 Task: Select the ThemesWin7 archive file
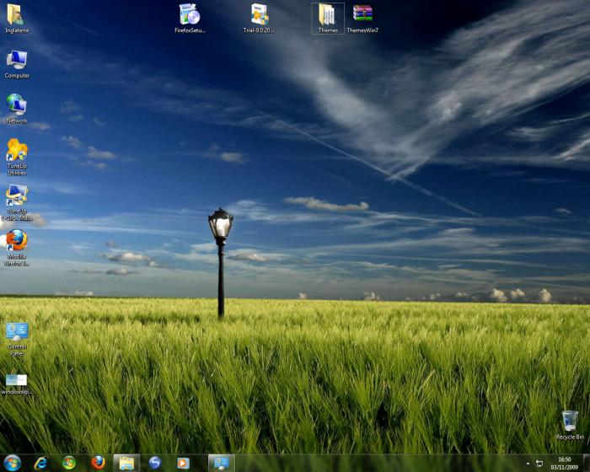362,15
